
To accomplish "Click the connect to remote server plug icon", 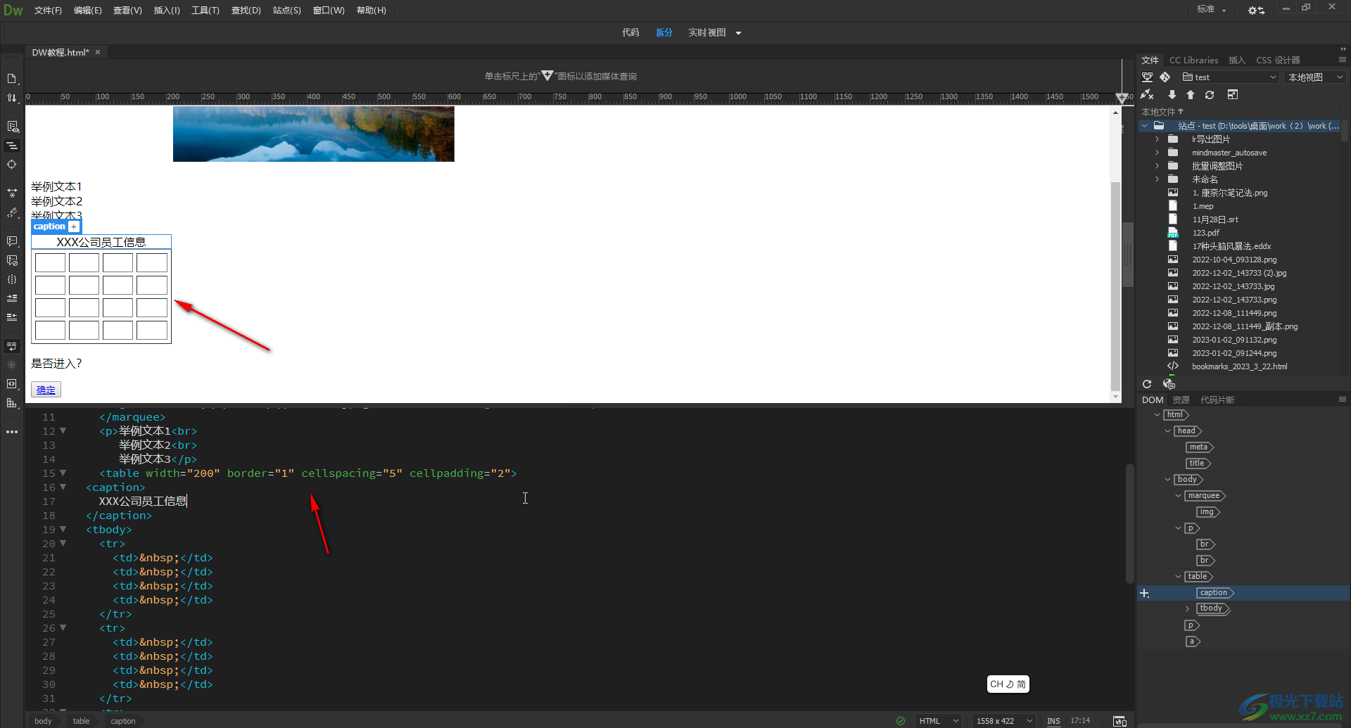I will 1147,95.
